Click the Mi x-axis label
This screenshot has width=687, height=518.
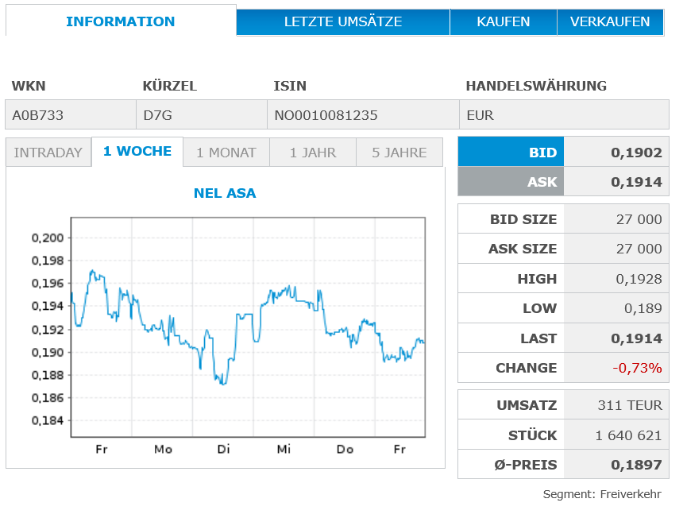[284, 449]
